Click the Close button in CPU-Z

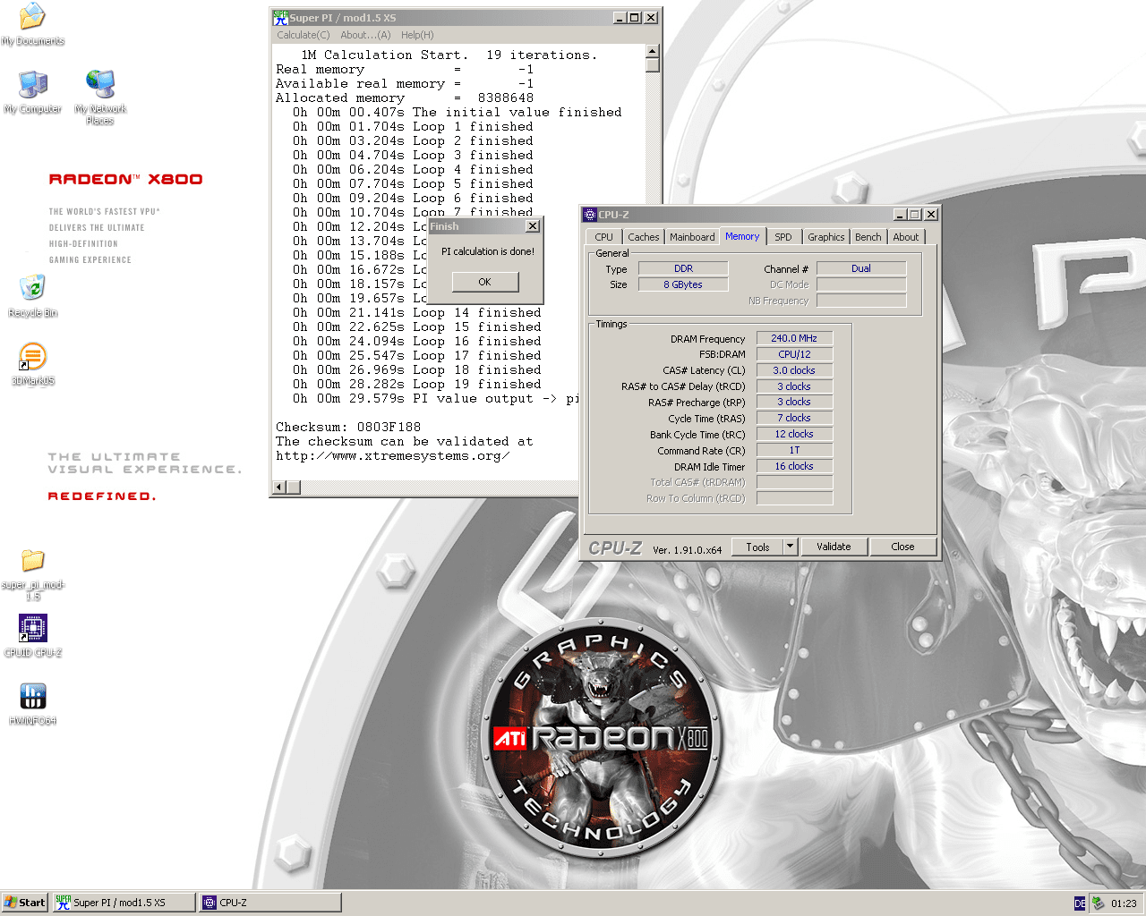click(x=902, y=547)
